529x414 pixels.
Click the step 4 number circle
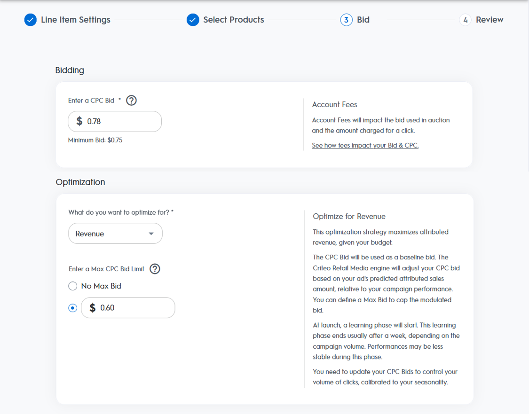tap(465, 20)
